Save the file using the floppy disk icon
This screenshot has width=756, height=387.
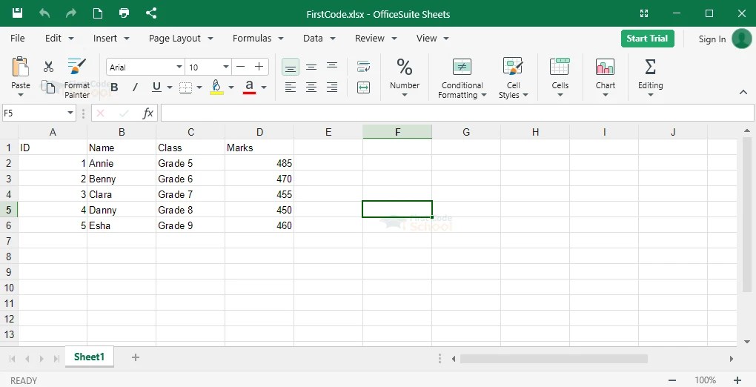point(17,13)
